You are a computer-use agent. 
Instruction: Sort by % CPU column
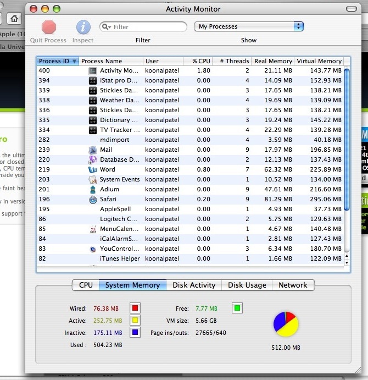(198, 61)
